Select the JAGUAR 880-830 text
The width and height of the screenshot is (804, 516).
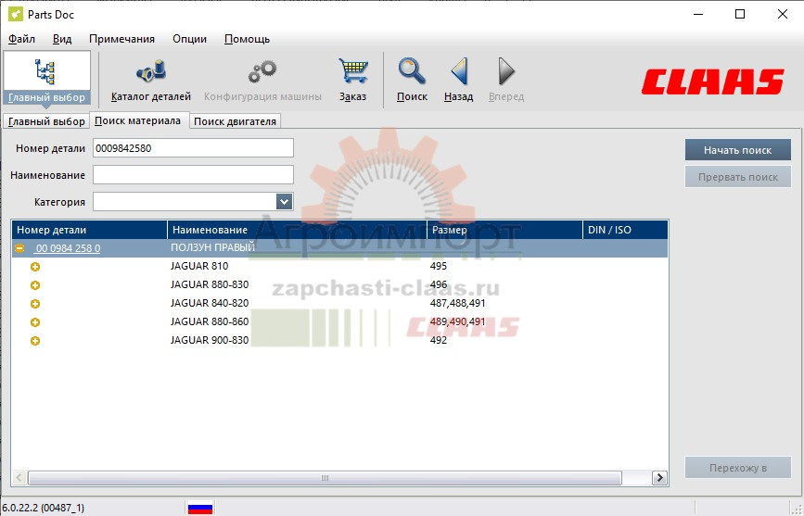click(210, 284)
